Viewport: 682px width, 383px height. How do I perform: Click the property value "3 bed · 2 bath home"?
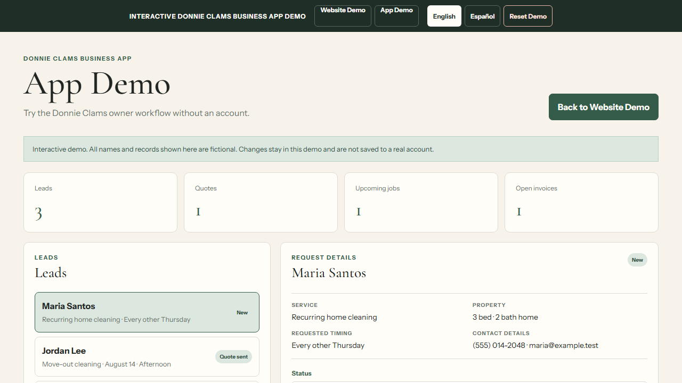click(x=505, y=317)
